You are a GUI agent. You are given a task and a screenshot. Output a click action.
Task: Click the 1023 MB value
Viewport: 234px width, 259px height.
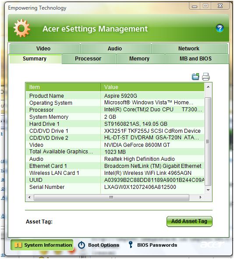[x=115, y=152]
